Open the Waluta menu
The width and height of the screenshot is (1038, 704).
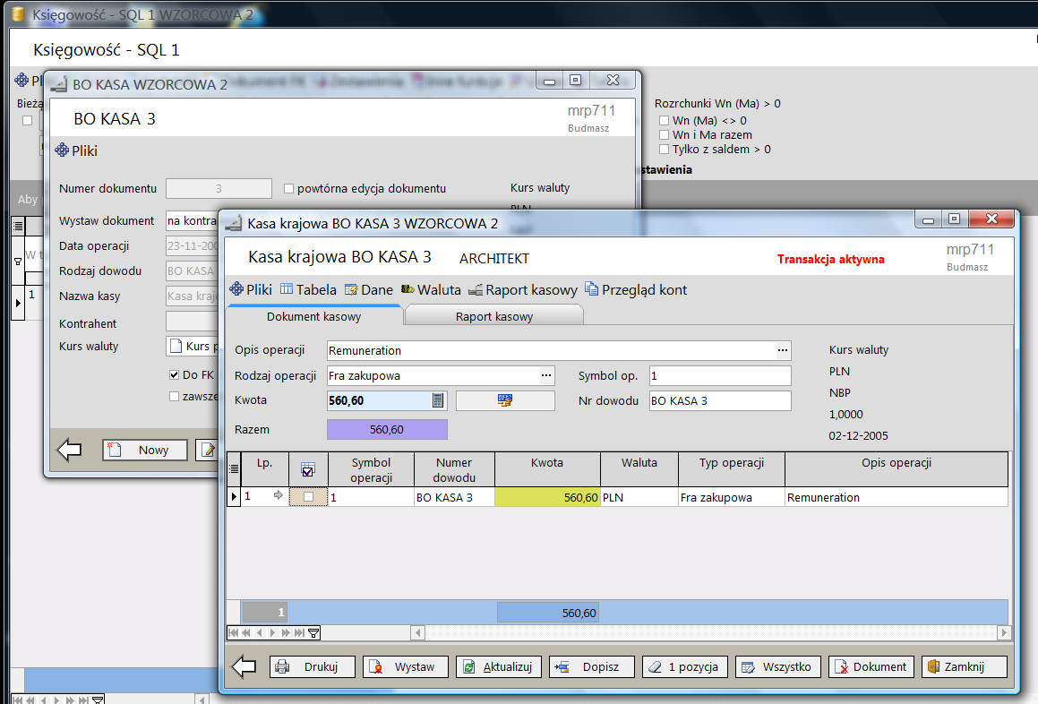(431, 289)
